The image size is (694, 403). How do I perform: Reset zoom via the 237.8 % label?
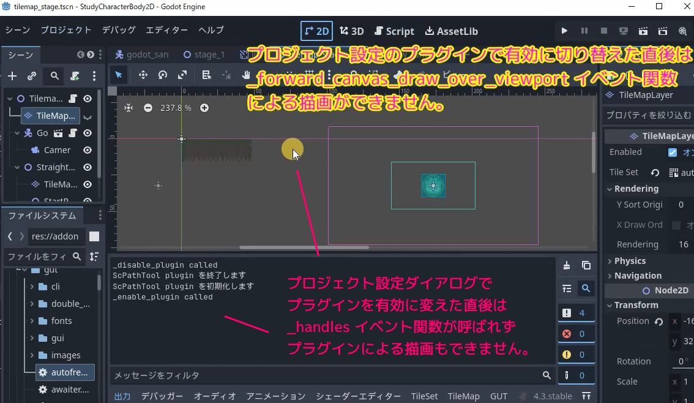click(x=176, y=108)
